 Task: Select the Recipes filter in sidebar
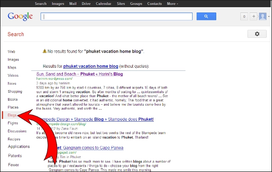[14, 139]
